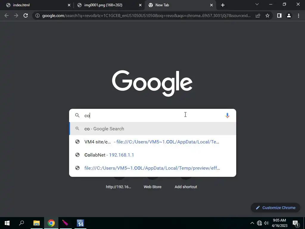The width and height of the screenshot is (305, 229).
Task: Click Chrome icon in the taskbar
Action: [x=51, y=223]
